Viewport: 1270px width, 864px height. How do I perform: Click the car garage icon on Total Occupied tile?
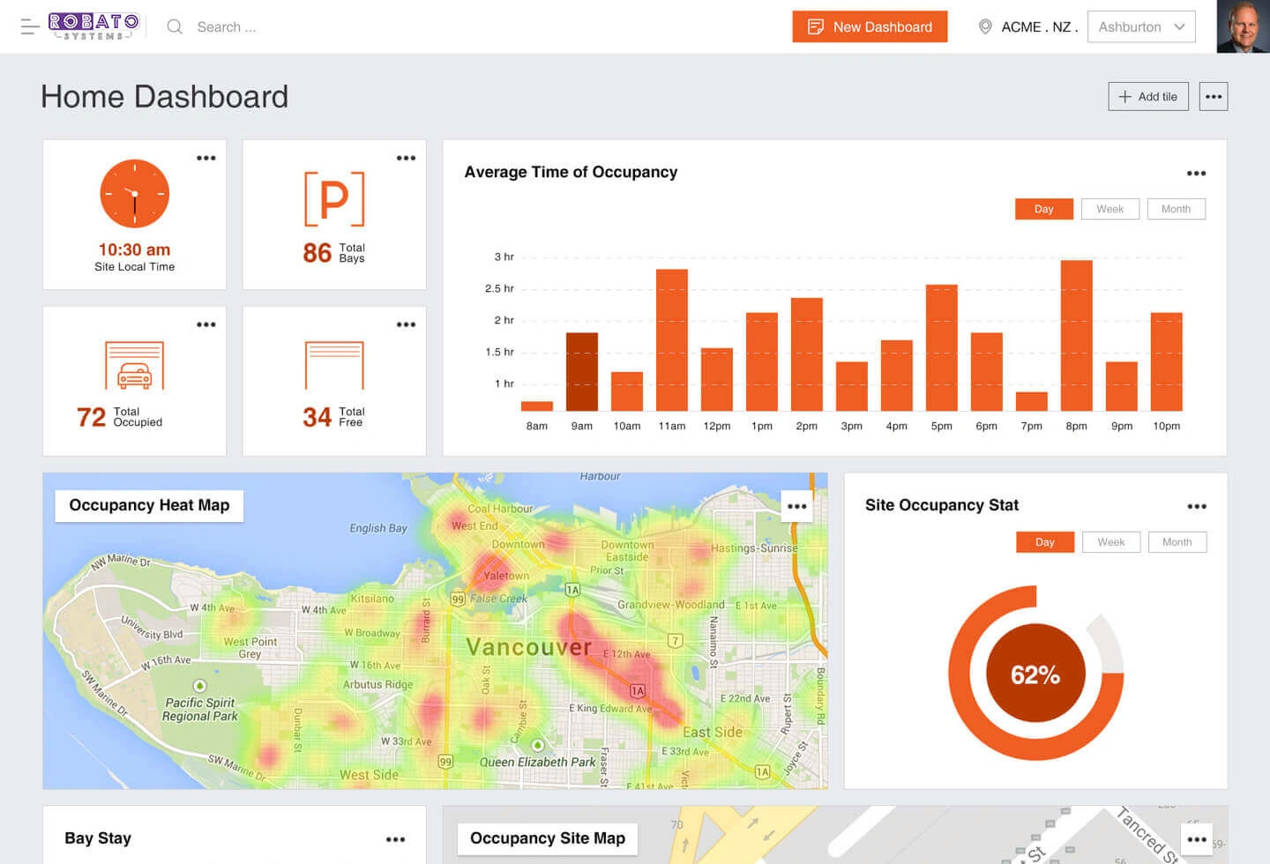point(134,363)
